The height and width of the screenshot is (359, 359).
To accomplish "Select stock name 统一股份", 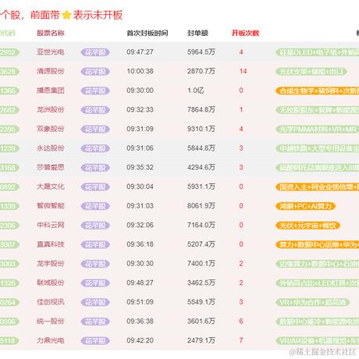I will click(x=51, y=322).
